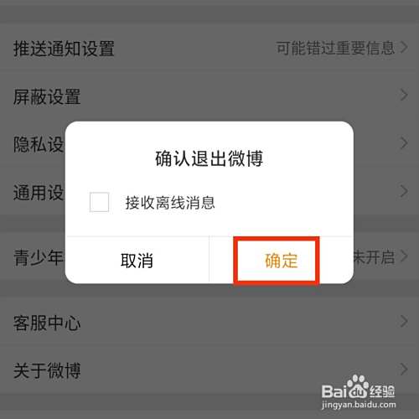Expand chevron on 屏蔽设置 row

tap(404, 96)
